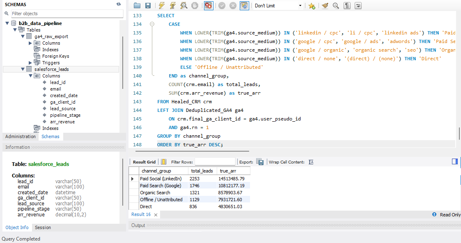Click the Read Only info icon
This screenshot has width=461, height=243.
[x=434, y=215]
